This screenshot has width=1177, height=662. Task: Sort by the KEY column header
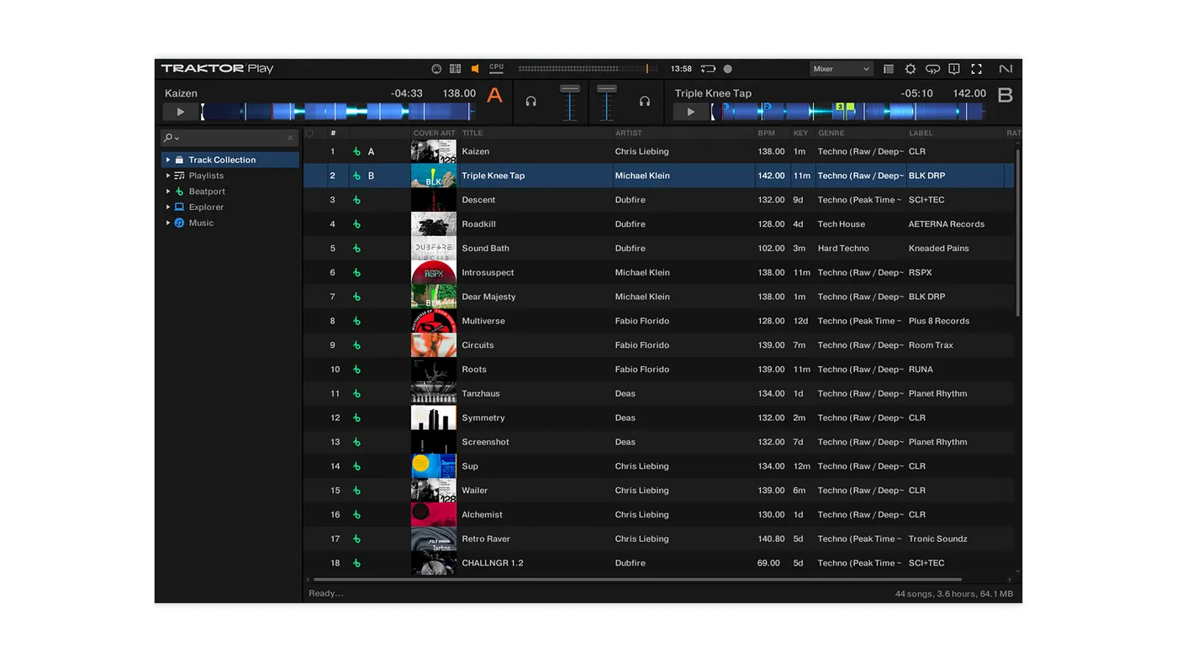click(x=800, y=133)
